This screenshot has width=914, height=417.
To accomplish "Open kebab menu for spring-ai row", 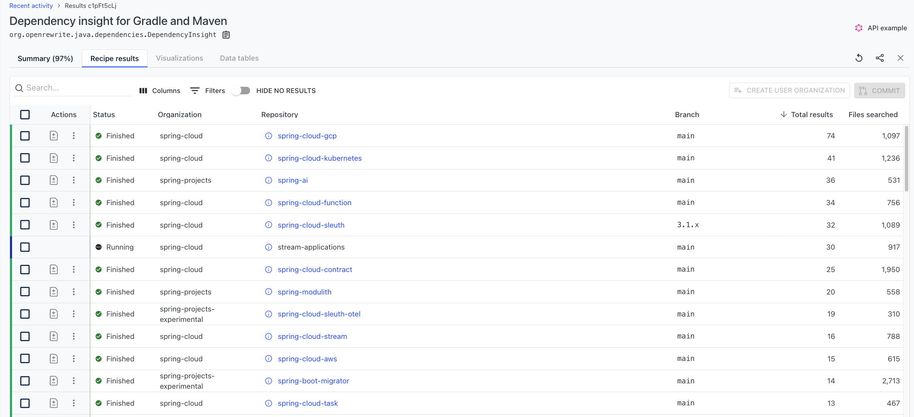I will [74, 180].
